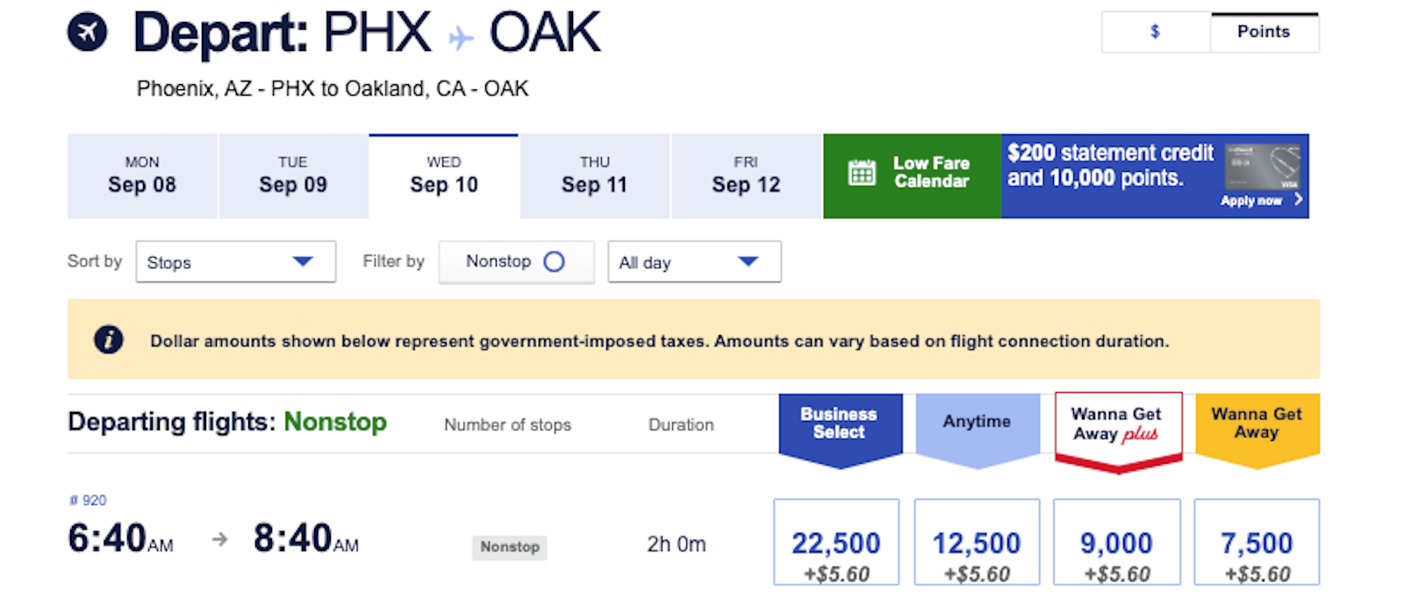The image size is (1404, 598).
Task: Select the Mon Sep 08 date tab
Action: tap(142, 175)
